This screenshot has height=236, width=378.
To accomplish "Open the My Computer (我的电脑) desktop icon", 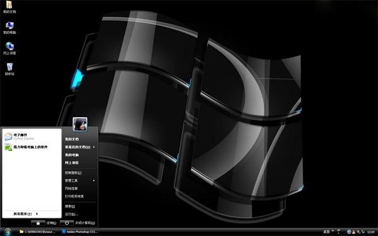I will click(x=9, y=28).
